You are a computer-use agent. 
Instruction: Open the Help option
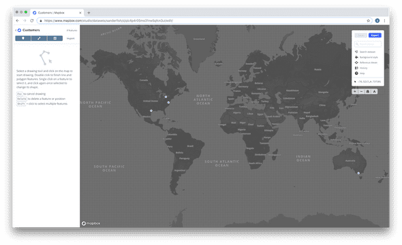coord(360,73)
